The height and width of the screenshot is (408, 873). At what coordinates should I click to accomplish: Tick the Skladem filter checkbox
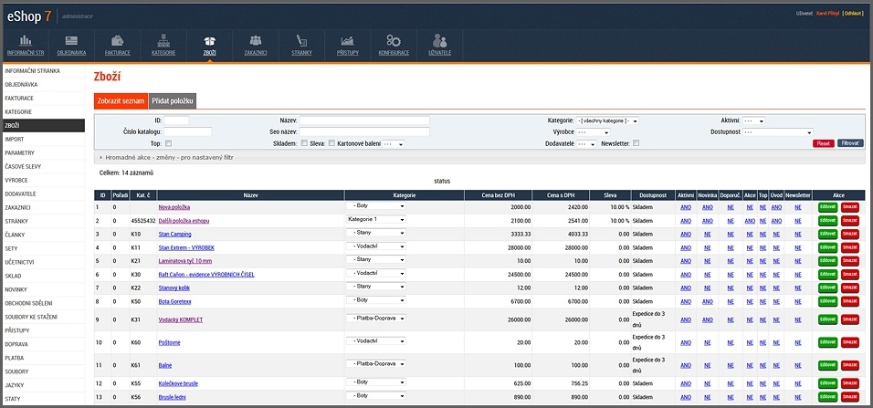coord(304,143)
